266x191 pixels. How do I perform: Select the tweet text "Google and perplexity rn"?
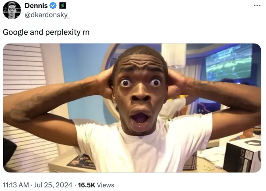46,32
